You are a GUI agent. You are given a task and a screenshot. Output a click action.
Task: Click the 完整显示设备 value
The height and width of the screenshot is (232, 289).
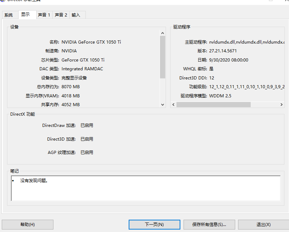click(x=74, y=78)
